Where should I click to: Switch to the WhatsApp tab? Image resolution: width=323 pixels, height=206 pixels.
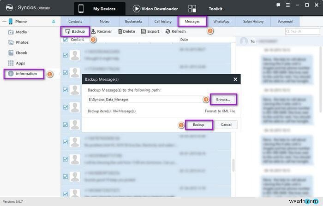pos(221,21)
